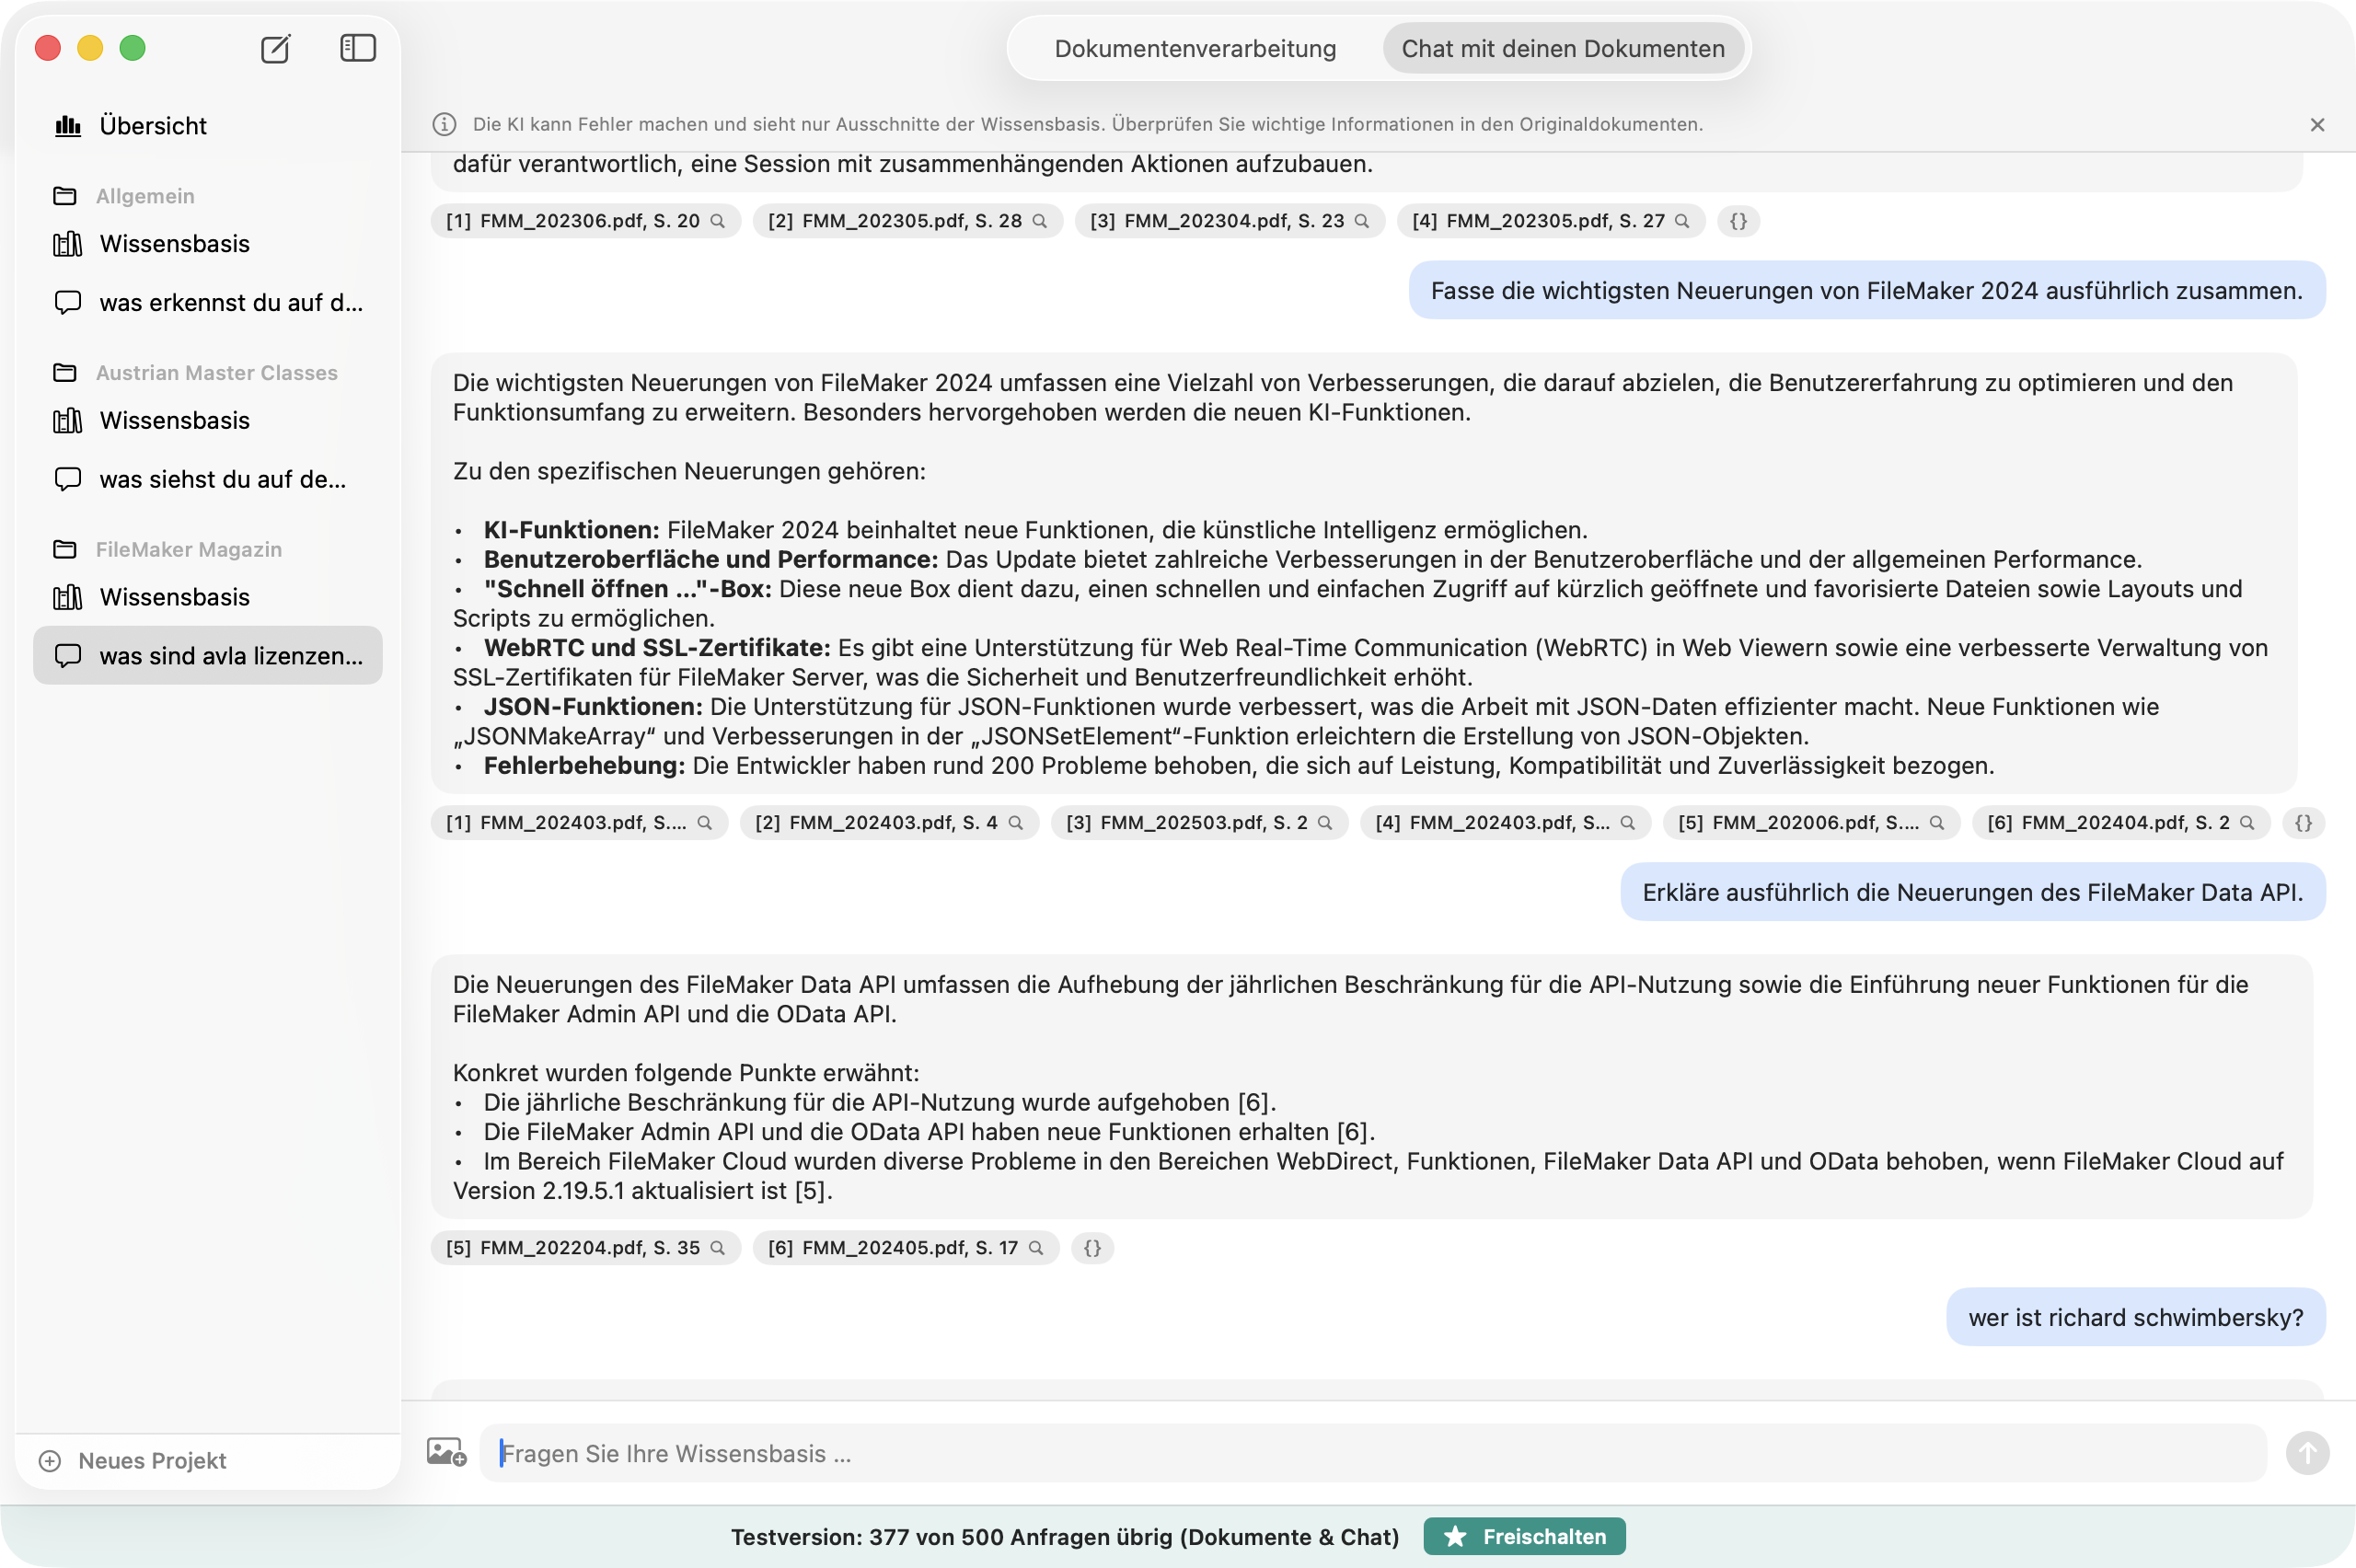Show JSON braces after FMM_202405.pdf, S. 17
2356x1568 pixels.
(x=1093, y=1248)
